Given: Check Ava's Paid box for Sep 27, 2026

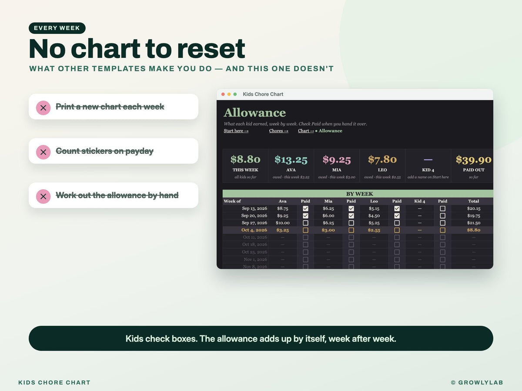Looking at the screenshot, I should [305, 223].
